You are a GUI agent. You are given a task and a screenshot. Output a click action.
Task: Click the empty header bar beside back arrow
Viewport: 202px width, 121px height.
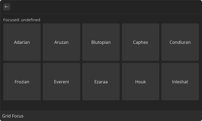point(106,7)
